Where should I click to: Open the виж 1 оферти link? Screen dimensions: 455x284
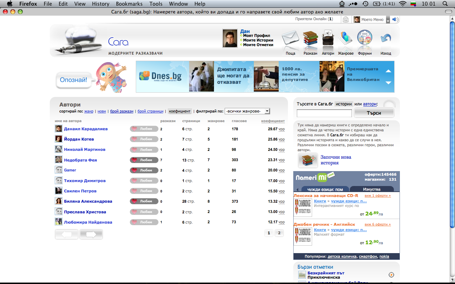[x=378, y=196]
